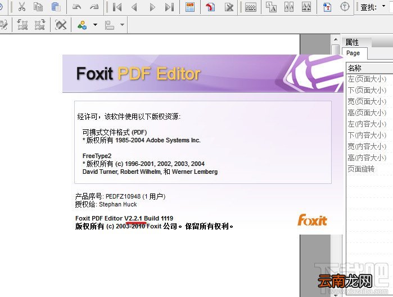Open the align icon dropdown arrow

(122, 25)
